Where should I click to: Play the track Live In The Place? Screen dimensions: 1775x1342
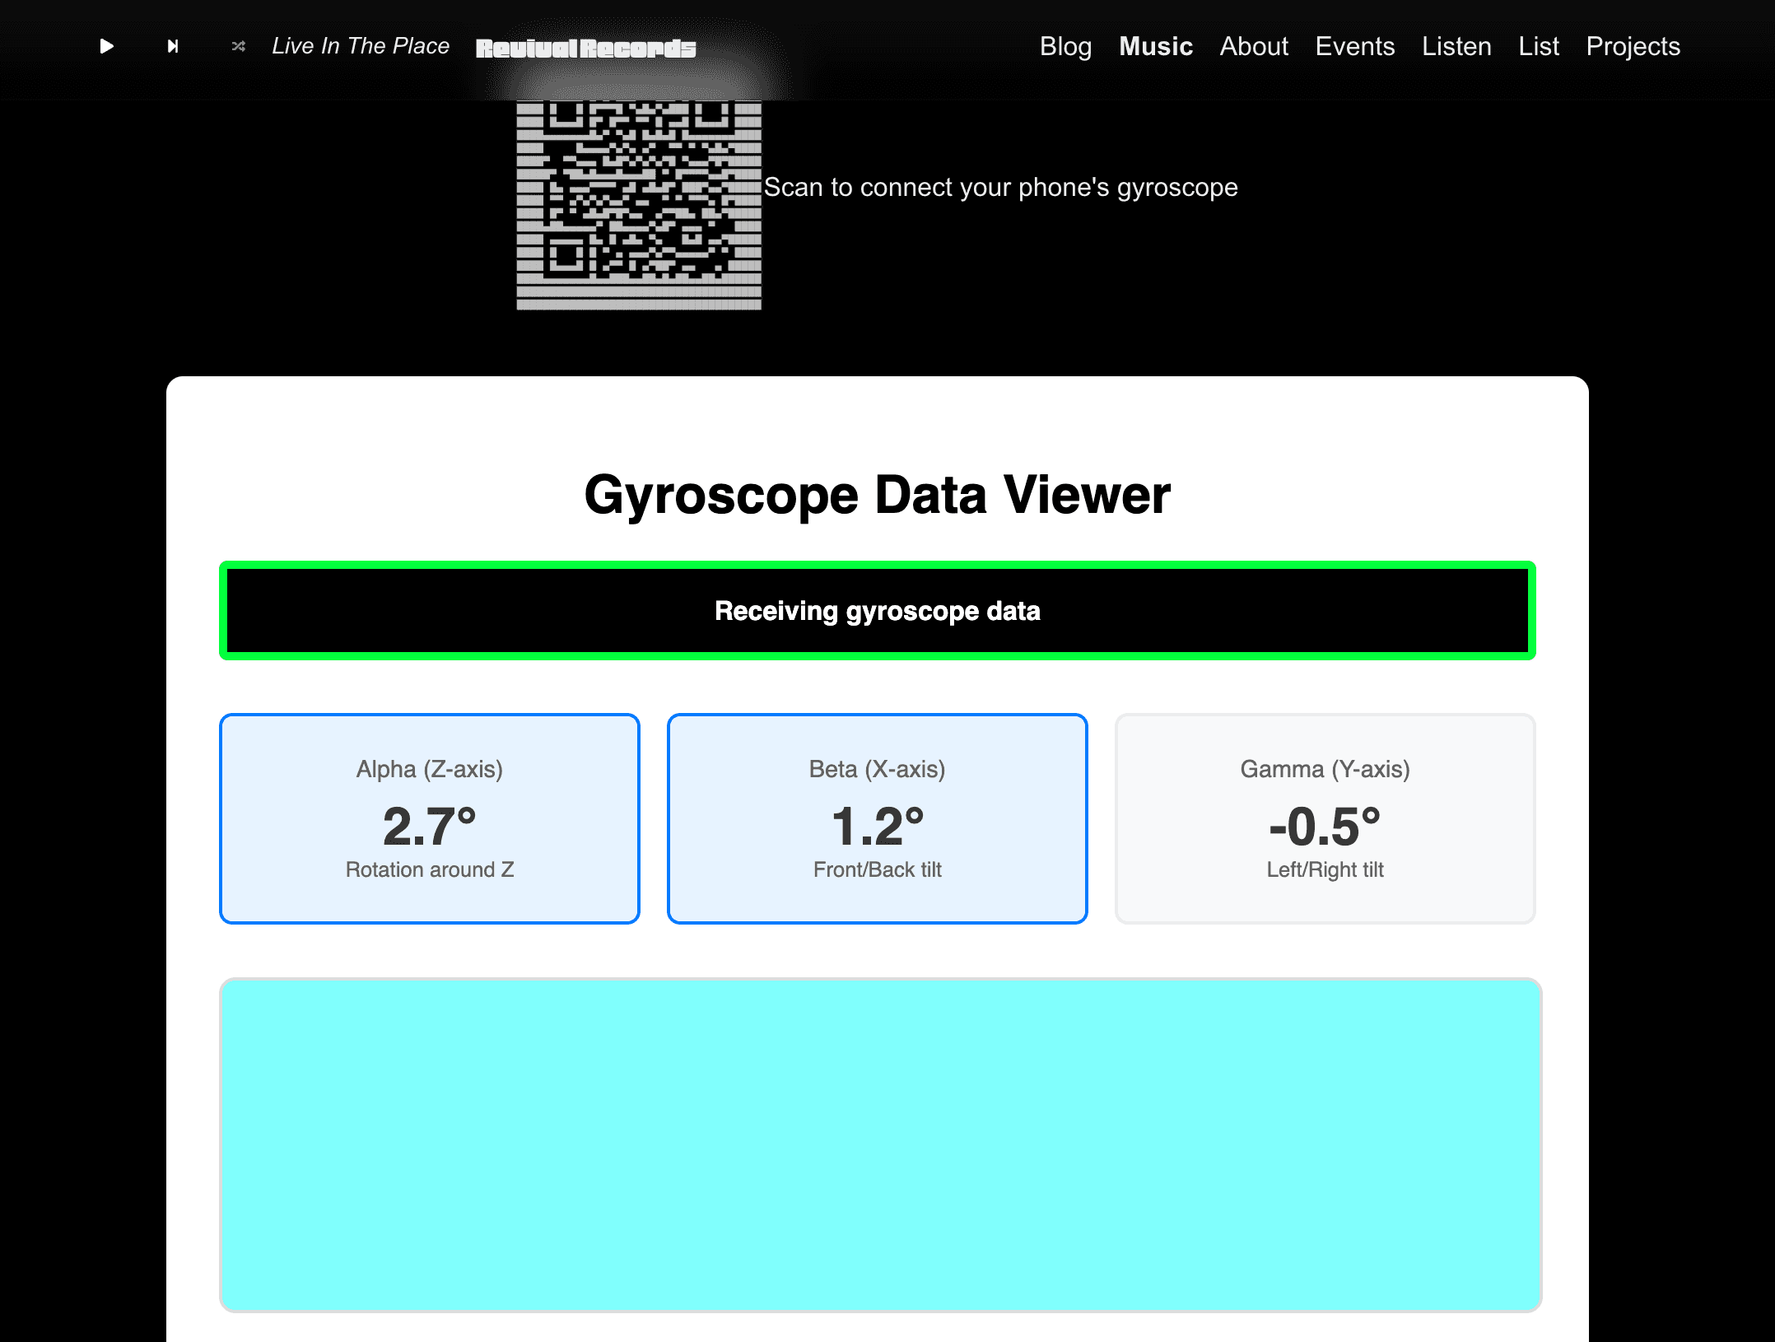[x=361, y=46]
